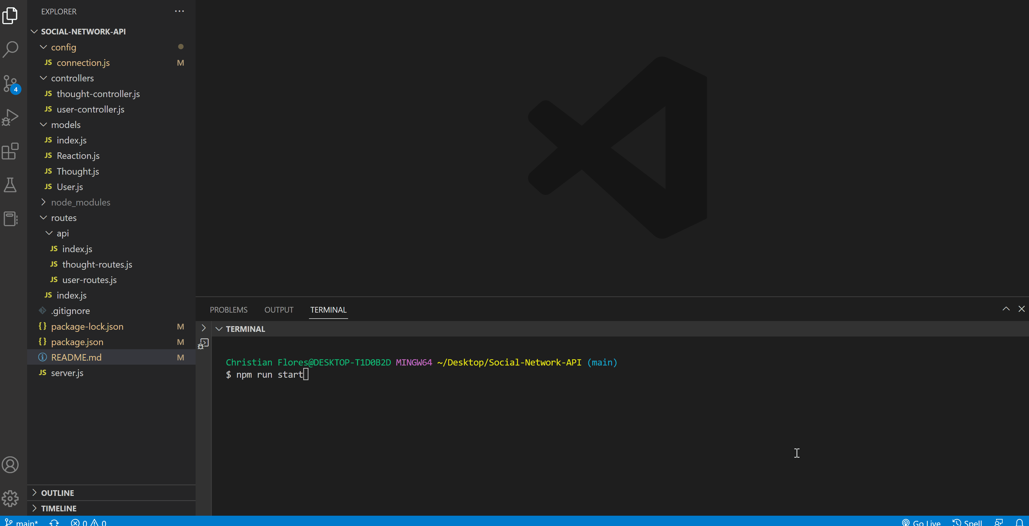
Task: Open Explorer views and more actions menu
Action: pos(179,11)
